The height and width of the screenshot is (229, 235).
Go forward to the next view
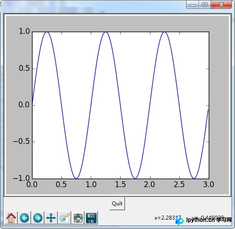coord(38,218)
